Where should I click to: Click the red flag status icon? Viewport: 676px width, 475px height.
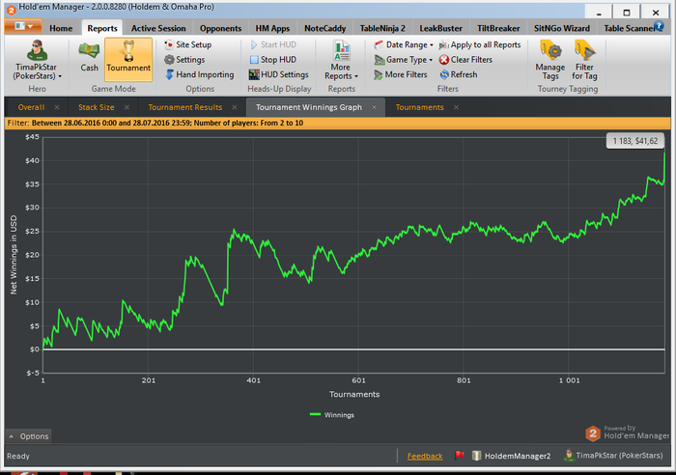[459, 455]
